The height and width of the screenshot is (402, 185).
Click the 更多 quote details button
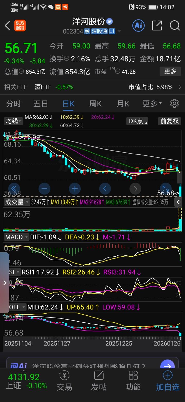(170, 71)
